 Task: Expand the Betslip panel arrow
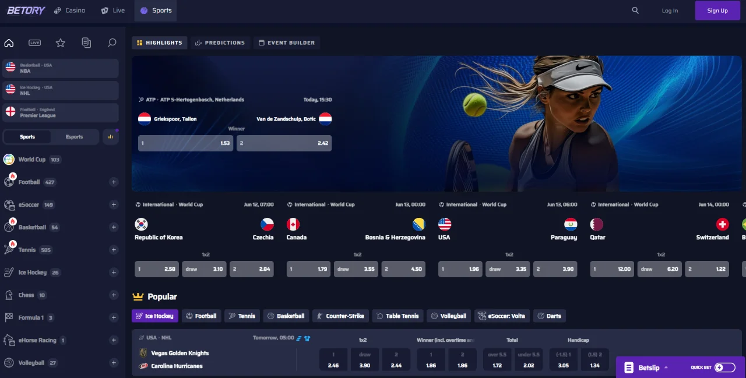(x=666, y=368)
